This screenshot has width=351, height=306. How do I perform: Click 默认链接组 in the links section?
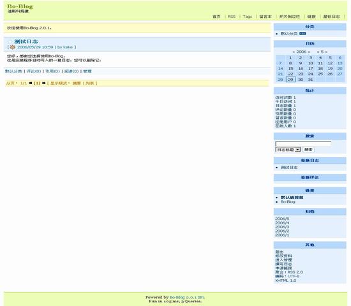[292, 198]
